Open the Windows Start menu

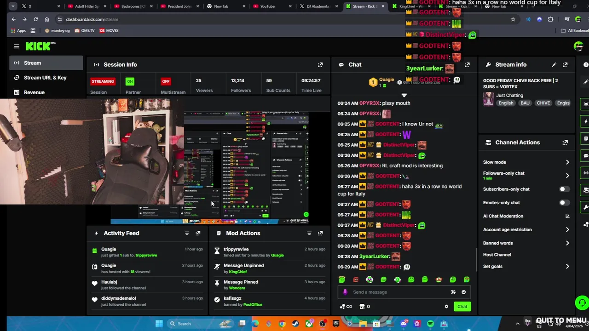pos(159,324)
